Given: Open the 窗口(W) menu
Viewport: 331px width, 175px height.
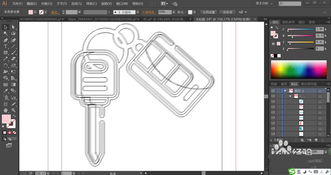Looking at the screenshot, I should (x=122, y=4).
